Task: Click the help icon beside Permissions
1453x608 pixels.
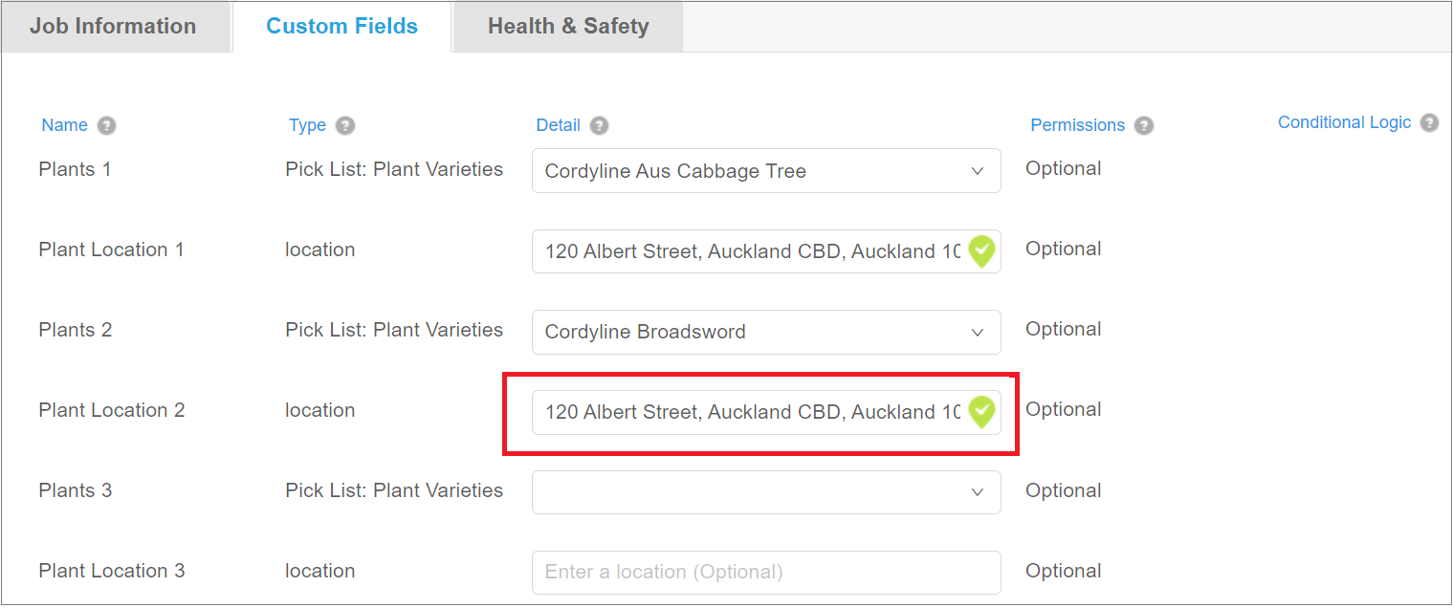Action: click(x=1144, y=124)
